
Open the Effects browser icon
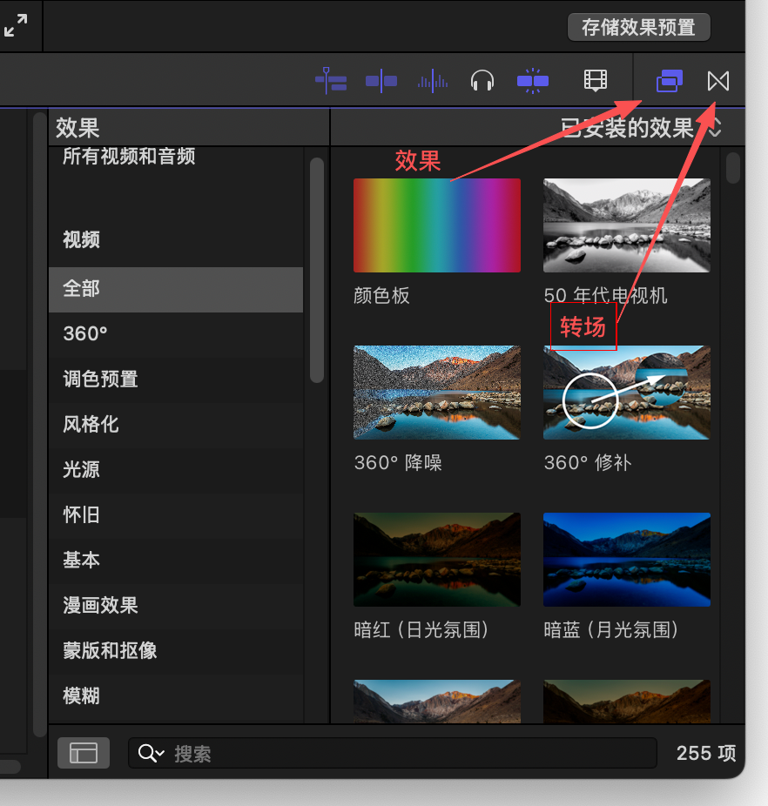pyautogui.click(x=670, y=81)
